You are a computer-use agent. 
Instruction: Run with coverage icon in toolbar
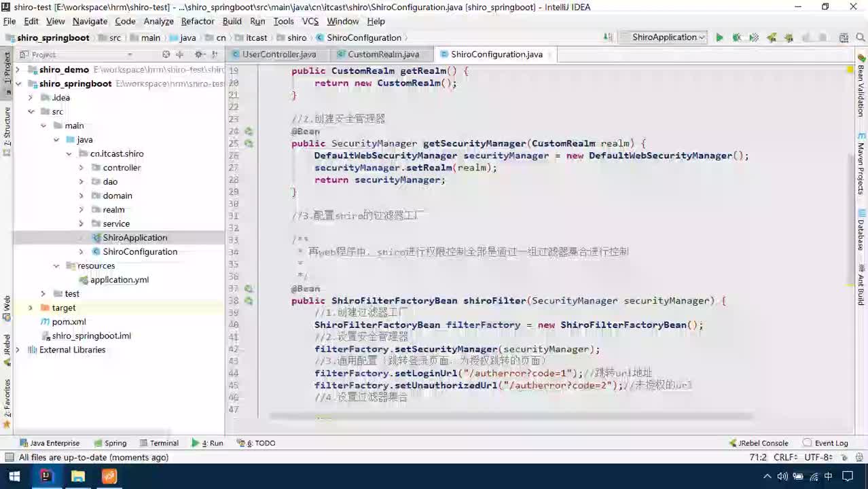pyautogui.click(x=754, y=38)
